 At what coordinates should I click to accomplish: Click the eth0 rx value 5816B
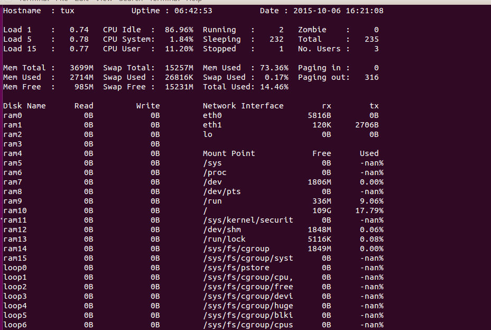319,115
